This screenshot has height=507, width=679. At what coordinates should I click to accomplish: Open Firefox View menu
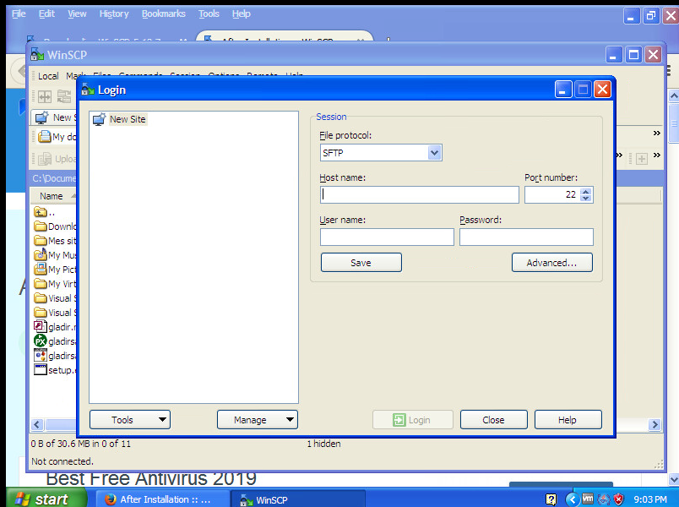77,14
